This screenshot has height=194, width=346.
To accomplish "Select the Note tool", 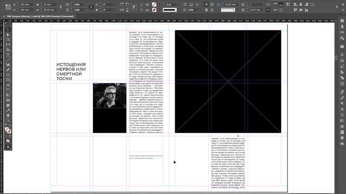I will pyautogui.click(x=8, y=106).
